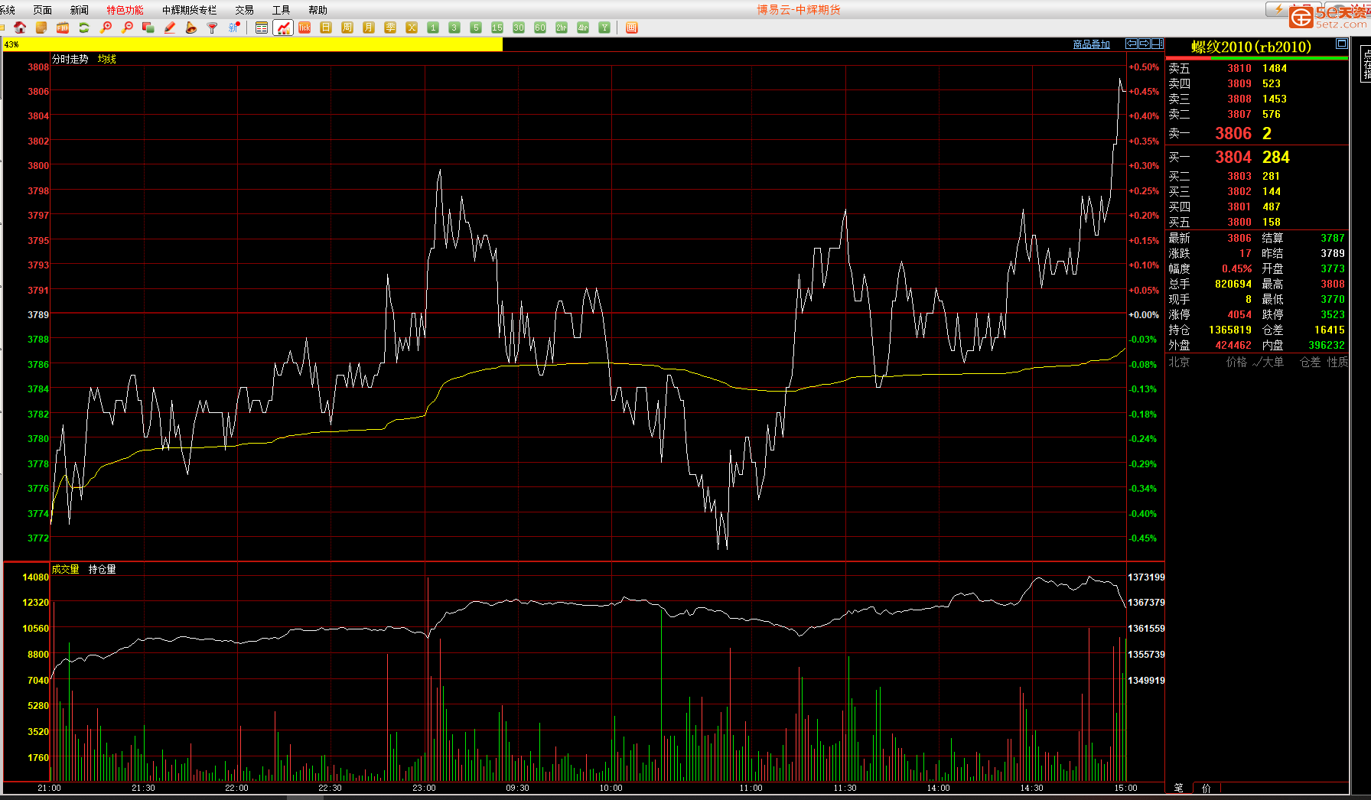Click the green refresh arrows icon
Screen dimensions: 1371x800
point(84,28)
